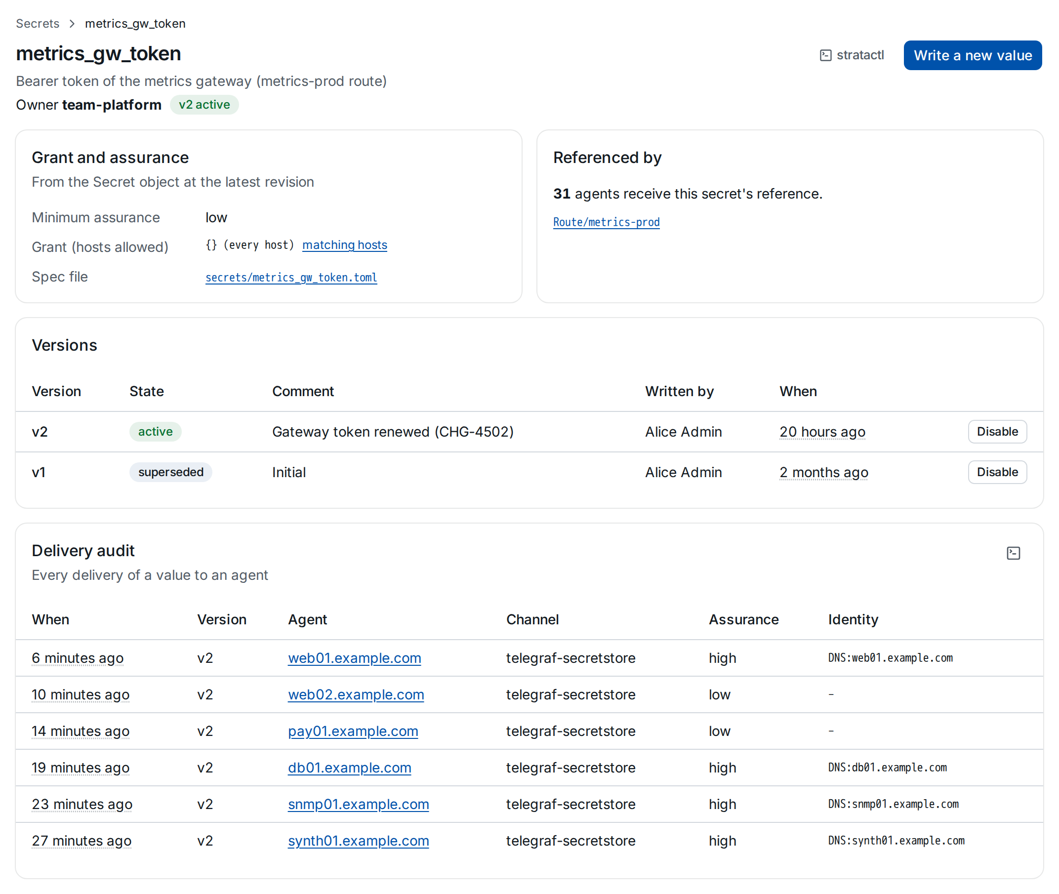Click the superseded state badge
Viewport: 1059px width, 894px height.
click(x=171, y=472)
